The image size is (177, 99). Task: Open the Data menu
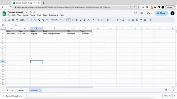[39, 15]
